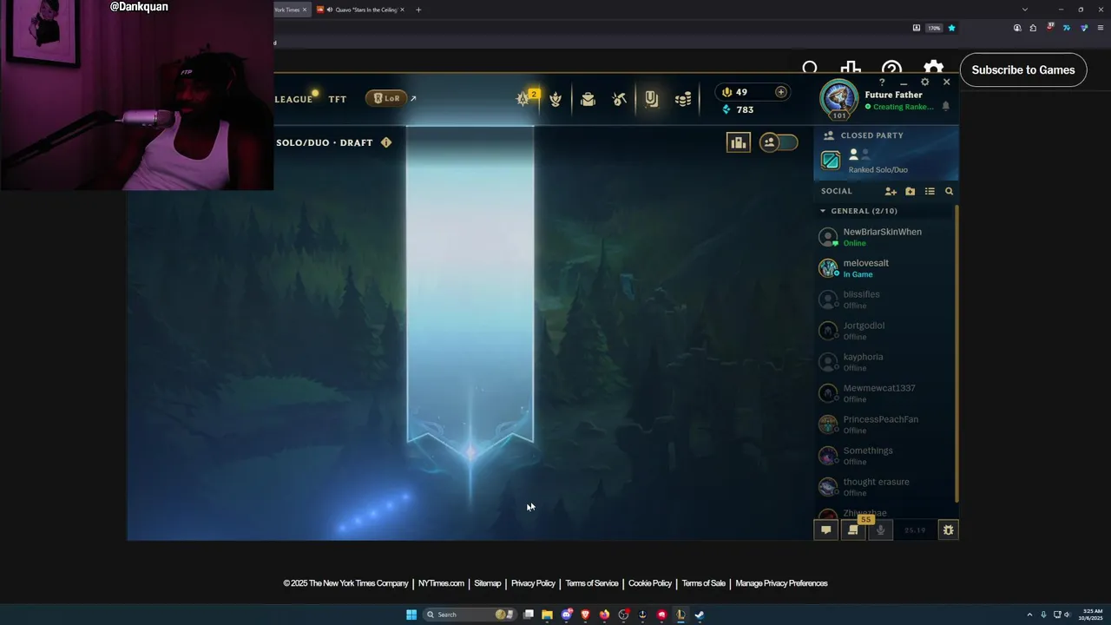
Task: Toggle the voice microphone icon
Action: (x=880, y=530)
